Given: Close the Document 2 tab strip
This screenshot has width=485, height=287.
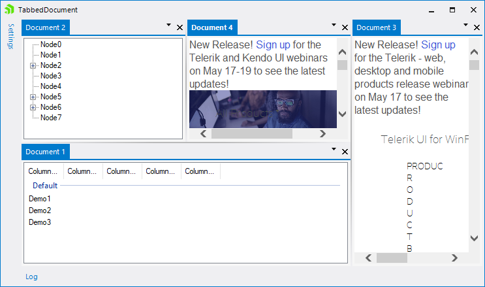Looking at the screenshot, I should 180,27.
